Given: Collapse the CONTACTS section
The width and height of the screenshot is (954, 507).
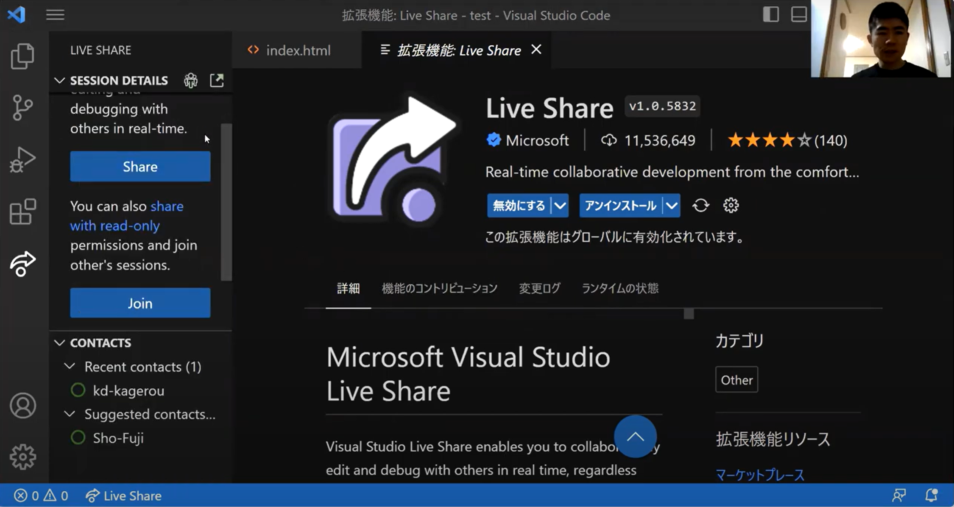Looking at the screenshot, I should [x=60, y=343].
